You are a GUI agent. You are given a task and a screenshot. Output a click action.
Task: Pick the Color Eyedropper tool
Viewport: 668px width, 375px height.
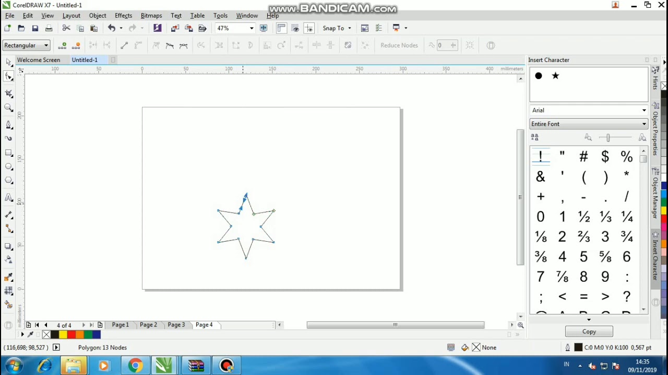pos(9,278)
